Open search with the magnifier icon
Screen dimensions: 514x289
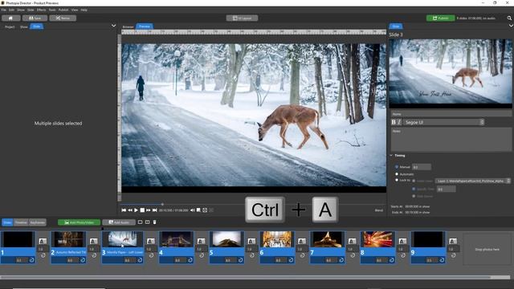(x=509, y=18)
